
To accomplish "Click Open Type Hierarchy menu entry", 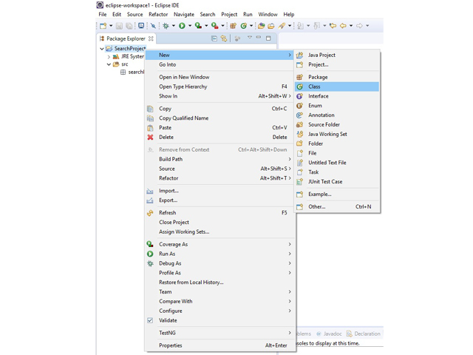I will pos(220,87).
